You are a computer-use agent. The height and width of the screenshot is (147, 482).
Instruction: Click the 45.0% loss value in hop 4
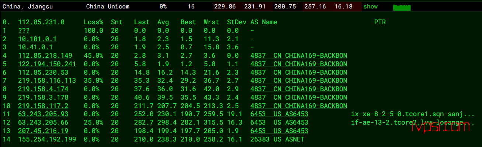[x=94, y=55]
